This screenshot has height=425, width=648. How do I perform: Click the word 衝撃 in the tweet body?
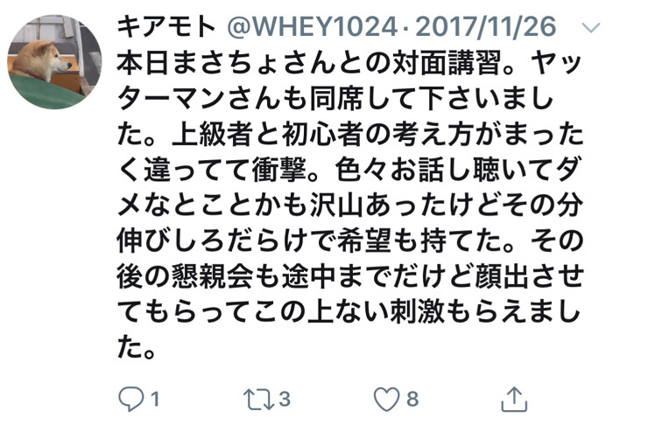point(279,170)
